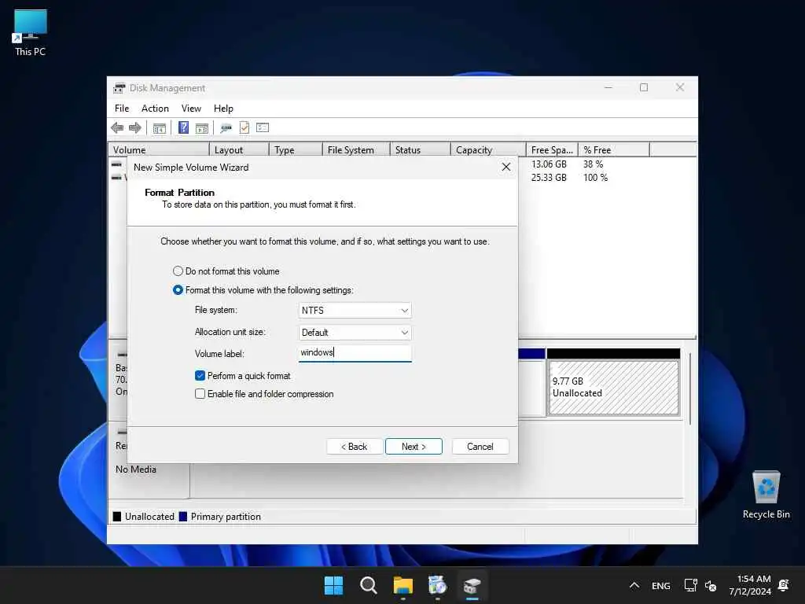805x604 pixels.
Task: Close the New Simple Volume Wizard dialog
Action: tap(505, 167)
